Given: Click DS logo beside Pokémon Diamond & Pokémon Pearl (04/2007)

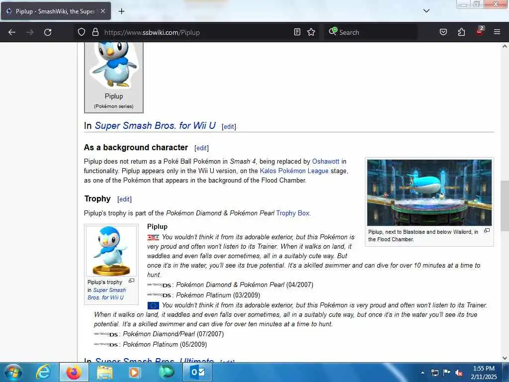Looking at the screenshot, I should [x=159, y=285].
